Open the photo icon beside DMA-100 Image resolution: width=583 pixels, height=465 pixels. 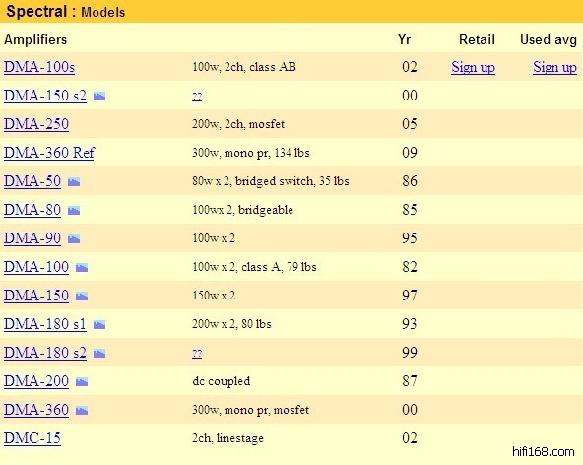pos(82,267)
